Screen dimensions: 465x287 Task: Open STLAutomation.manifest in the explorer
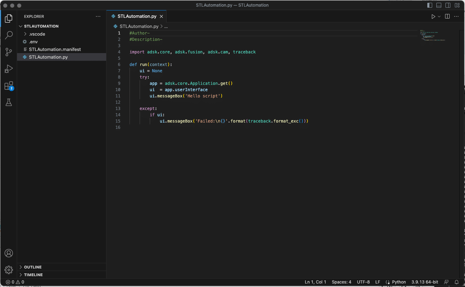pyautogui.click(x=55, y=49)
